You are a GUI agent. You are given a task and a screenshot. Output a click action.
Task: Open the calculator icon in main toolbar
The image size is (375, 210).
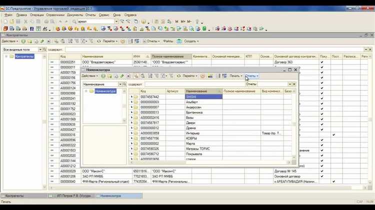coord(156,21)
